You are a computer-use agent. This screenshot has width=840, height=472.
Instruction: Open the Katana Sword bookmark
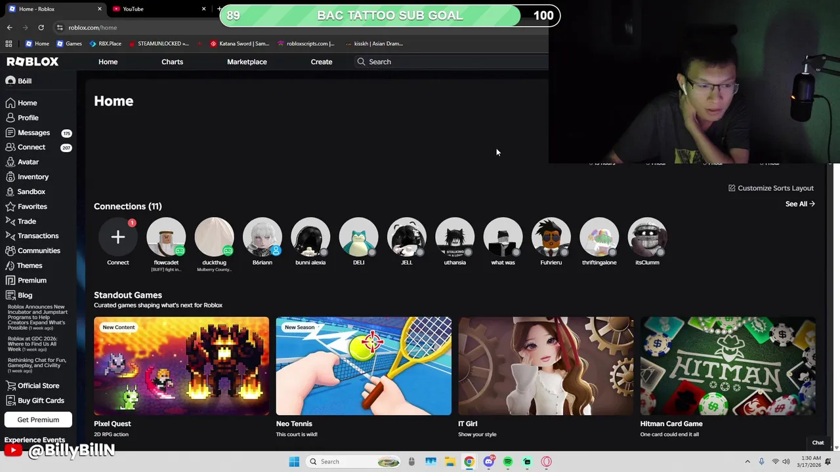(x=240, y=44)
